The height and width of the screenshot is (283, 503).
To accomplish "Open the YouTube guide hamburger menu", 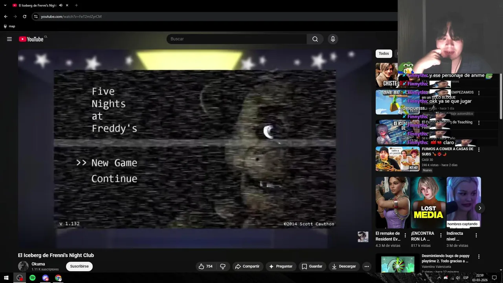I will [9, 39].
